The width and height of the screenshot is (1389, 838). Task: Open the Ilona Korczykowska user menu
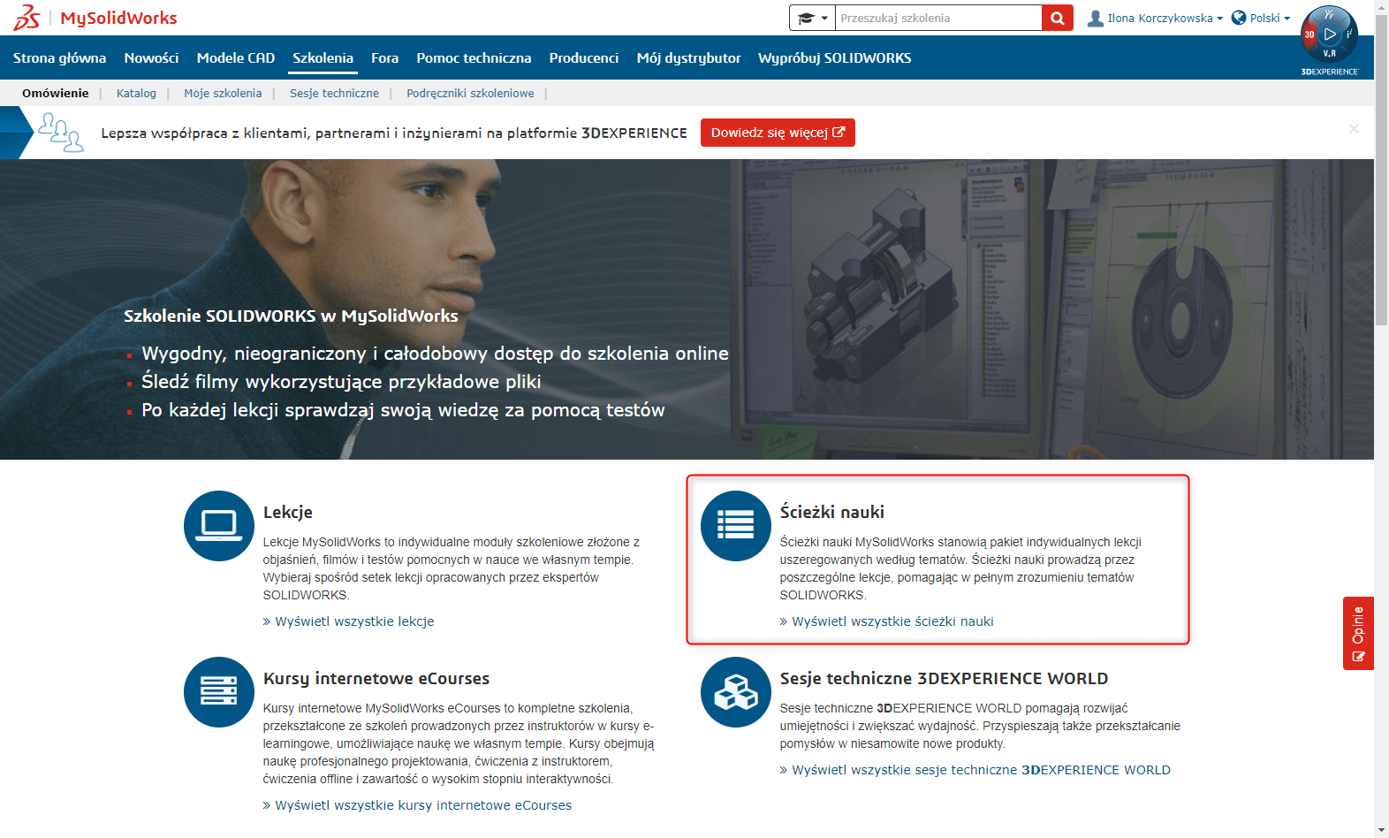(1155, 18)
